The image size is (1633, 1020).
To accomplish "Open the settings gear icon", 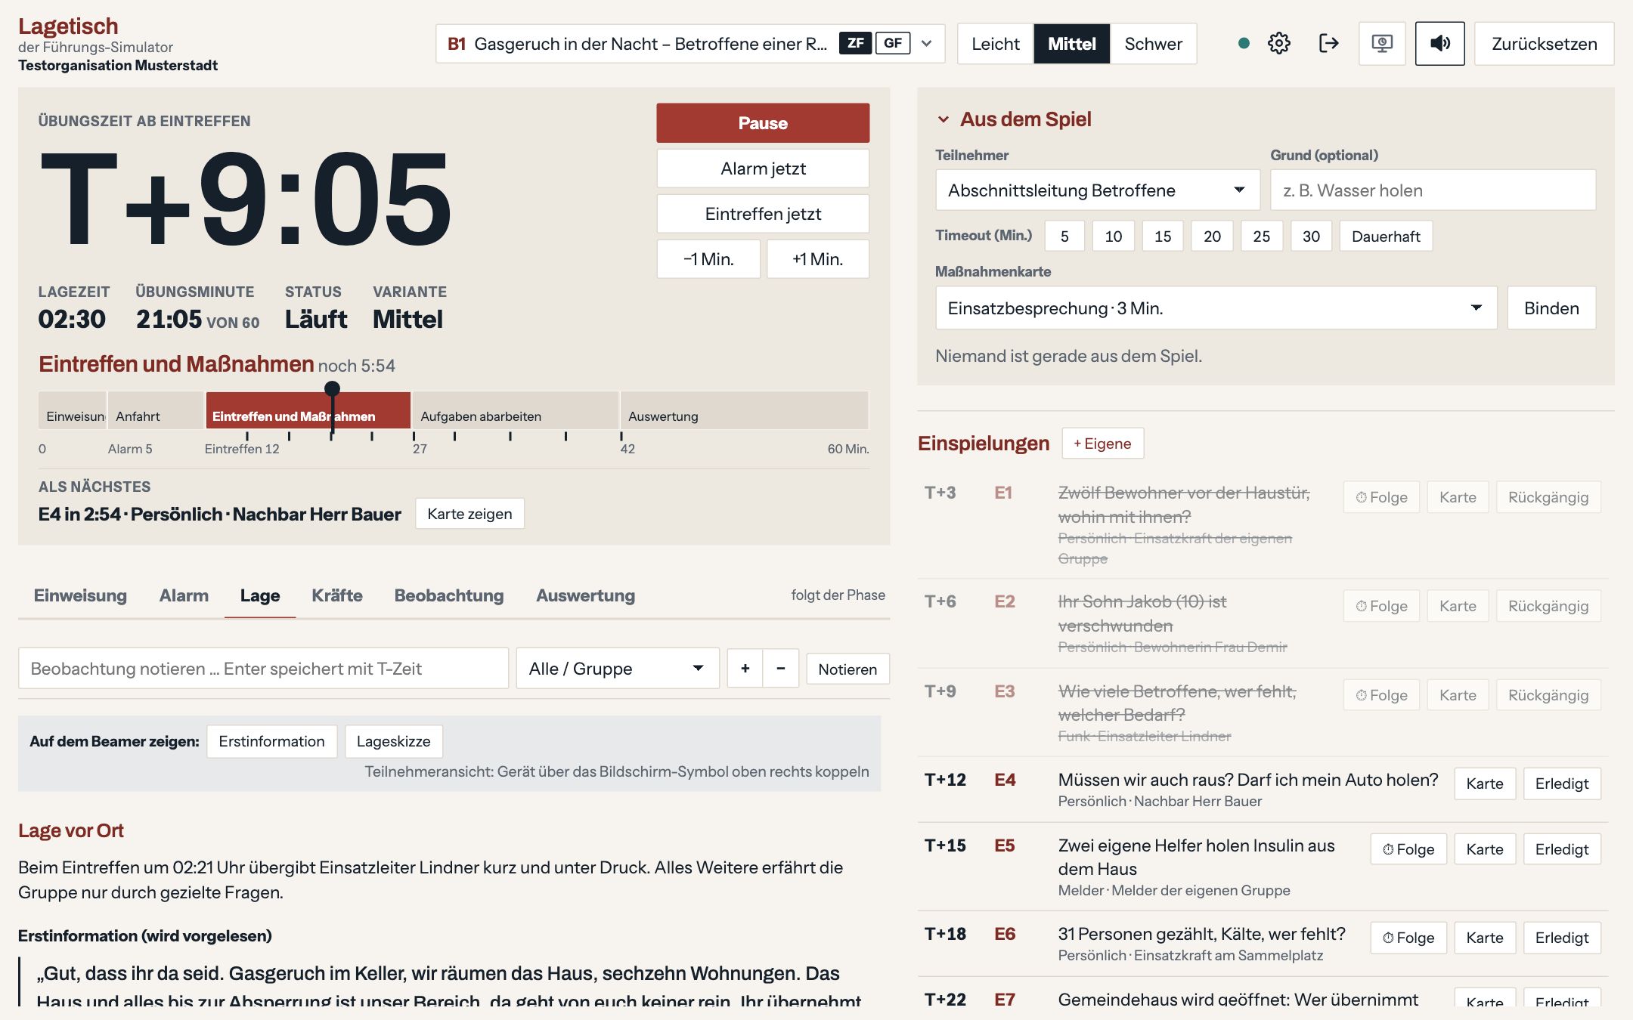I will pyautogui.click(x=1278, y=43).
